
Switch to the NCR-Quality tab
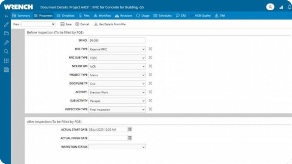coord(201,16)
